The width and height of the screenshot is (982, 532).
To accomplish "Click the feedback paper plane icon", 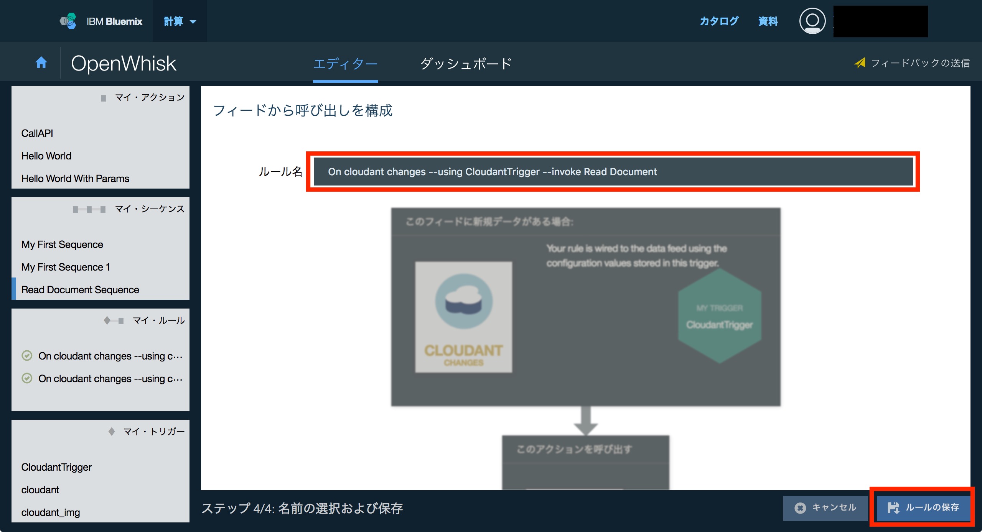I will [x=860, y=62].
